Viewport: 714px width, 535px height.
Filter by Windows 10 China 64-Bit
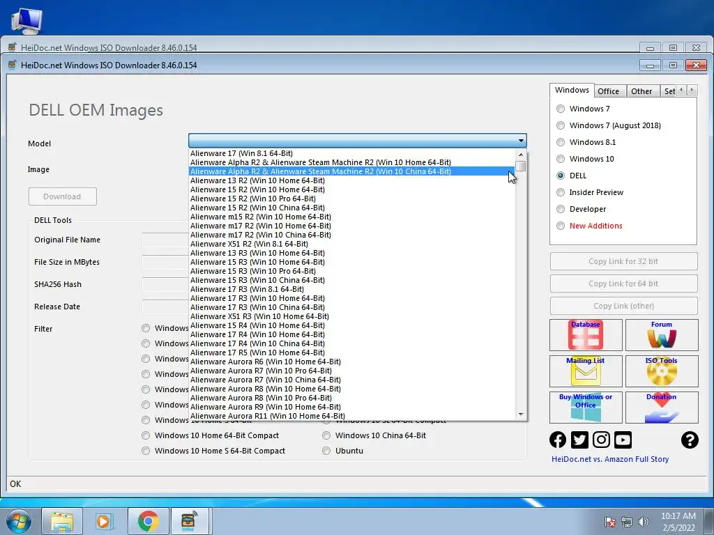coord(326,435)
